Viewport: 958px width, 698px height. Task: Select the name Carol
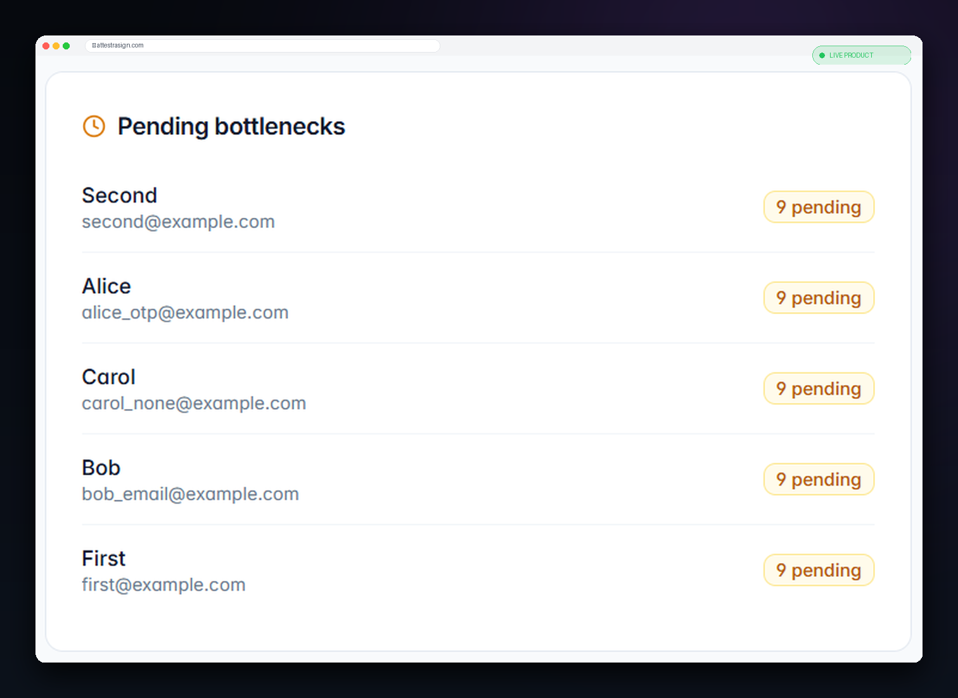click(x=108, y=377)
